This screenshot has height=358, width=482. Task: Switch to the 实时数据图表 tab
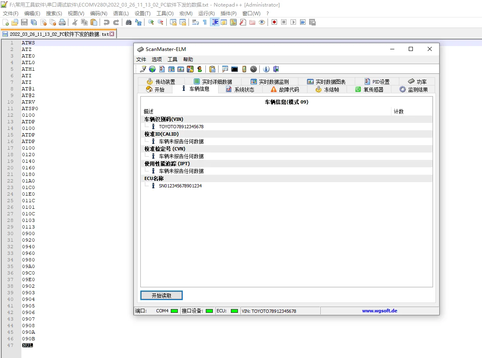point(326,82)
